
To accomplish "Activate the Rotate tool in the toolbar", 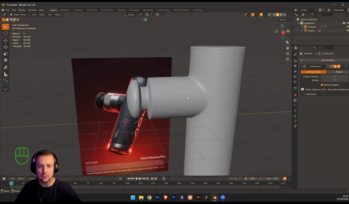I will [5, 47].
